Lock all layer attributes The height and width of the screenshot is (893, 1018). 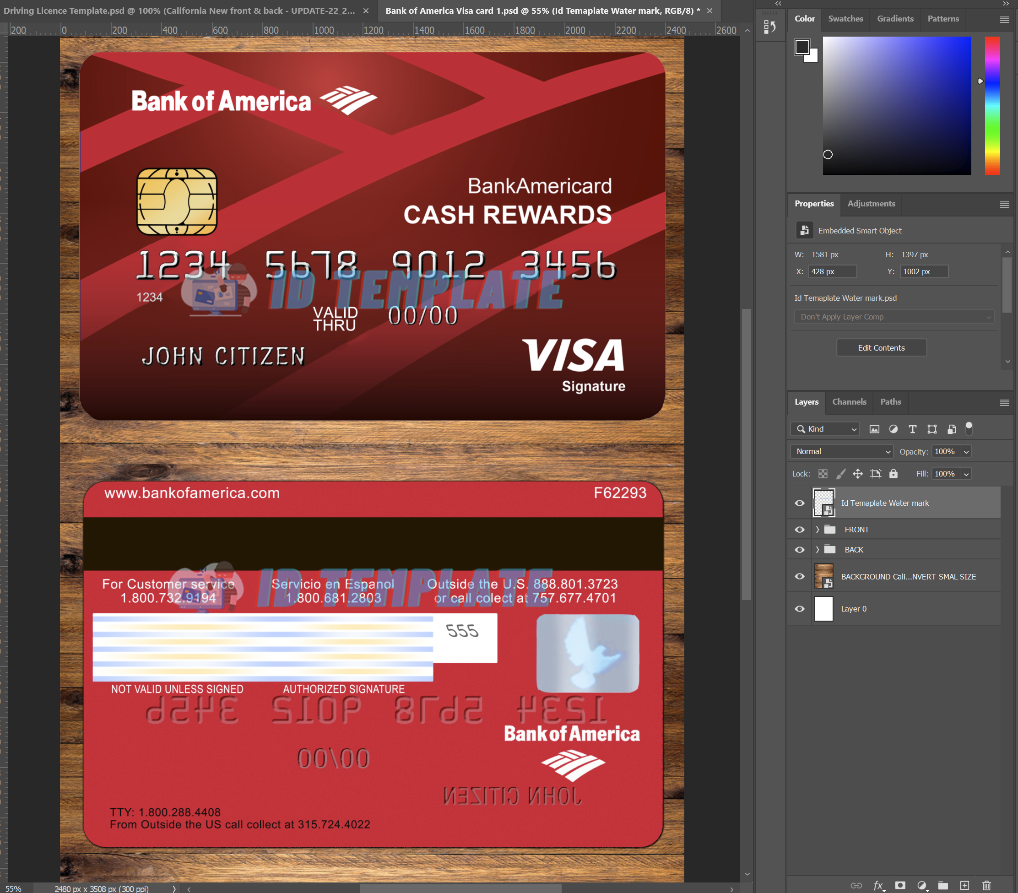(893, 474)
